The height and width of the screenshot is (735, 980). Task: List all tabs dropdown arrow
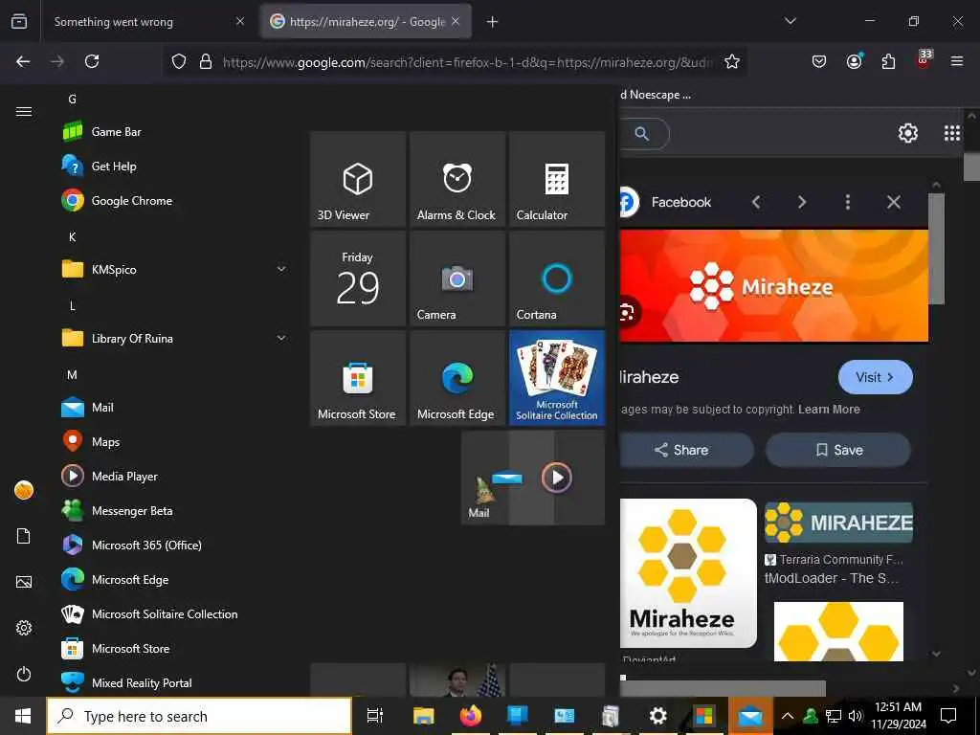click(791, 21)
